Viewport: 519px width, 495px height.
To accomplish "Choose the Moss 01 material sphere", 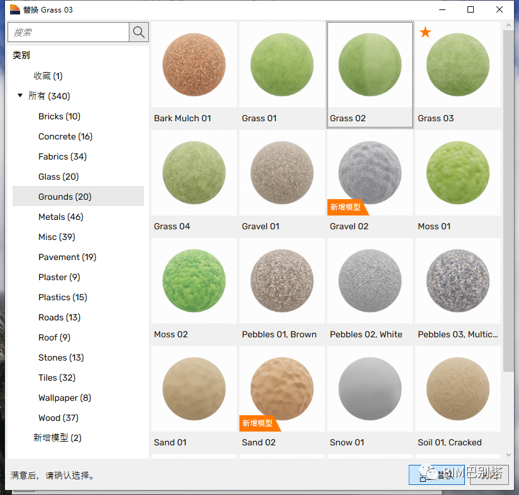I will point(458,173).
